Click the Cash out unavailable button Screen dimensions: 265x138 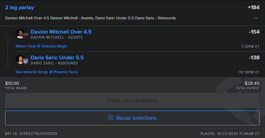(x=132, y=100)
